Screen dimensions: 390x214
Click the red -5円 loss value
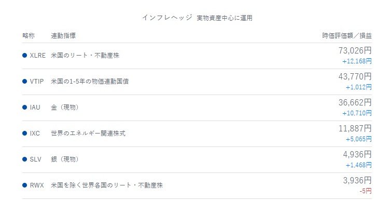tap(366, 191)
